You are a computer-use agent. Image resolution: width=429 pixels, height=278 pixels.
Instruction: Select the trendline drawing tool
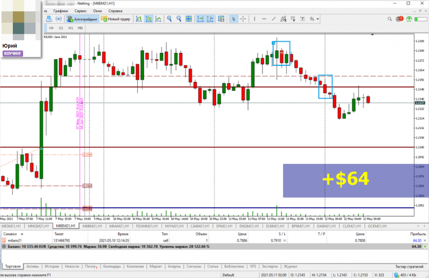click(x=273, y=19)
